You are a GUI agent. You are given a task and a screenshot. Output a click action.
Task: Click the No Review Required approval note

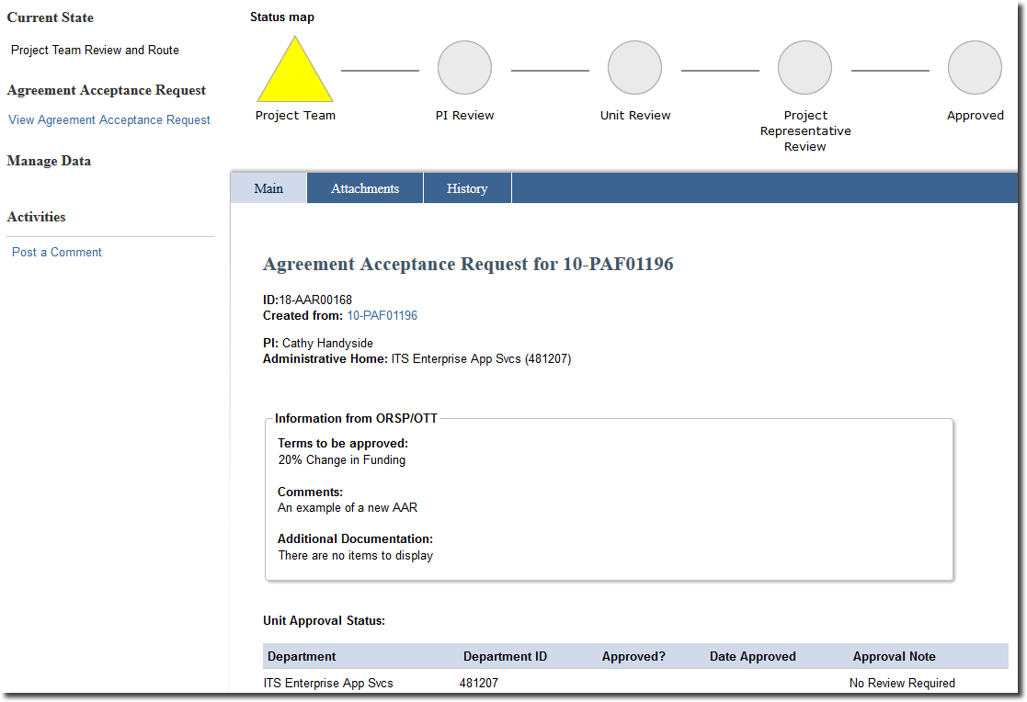903,683
